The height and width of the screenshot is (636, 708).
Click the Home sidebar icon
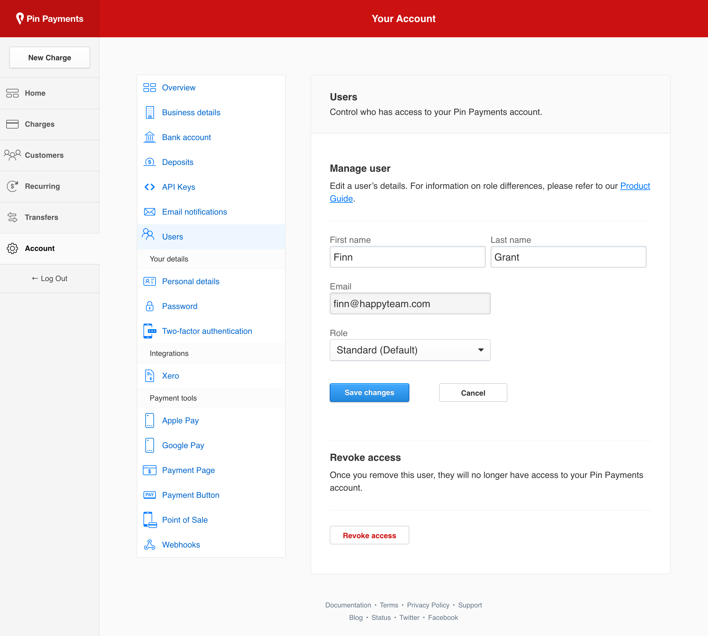[x=13, y=93]
